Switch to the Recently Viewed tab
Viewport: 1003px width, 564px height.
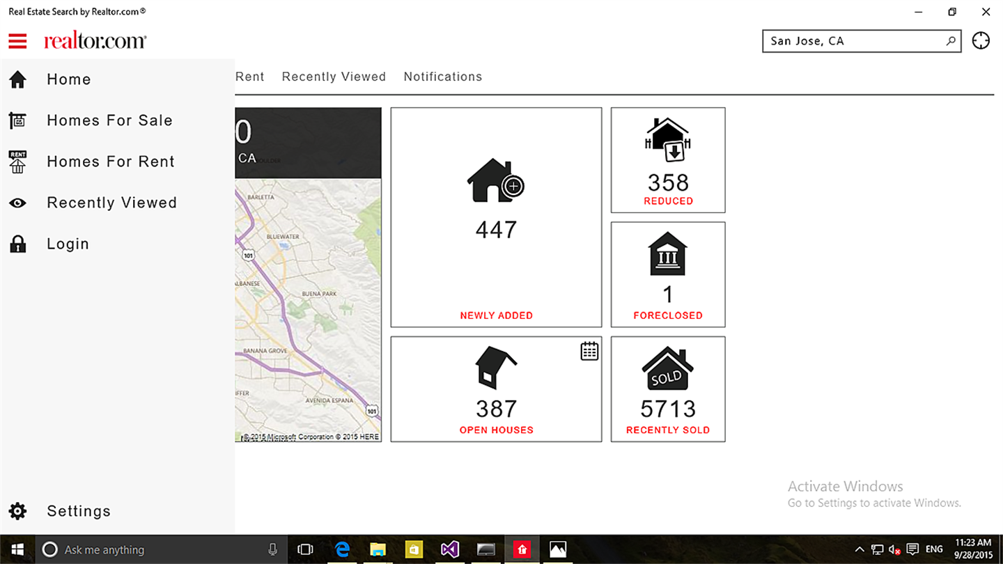[334, 77]
